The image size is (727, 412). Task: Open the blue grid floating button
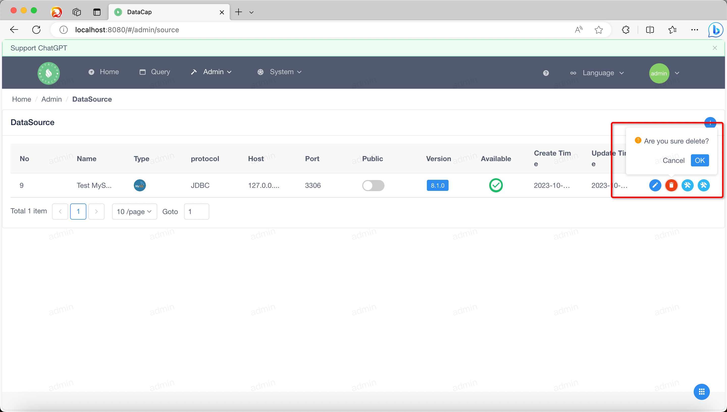point(702,392)
